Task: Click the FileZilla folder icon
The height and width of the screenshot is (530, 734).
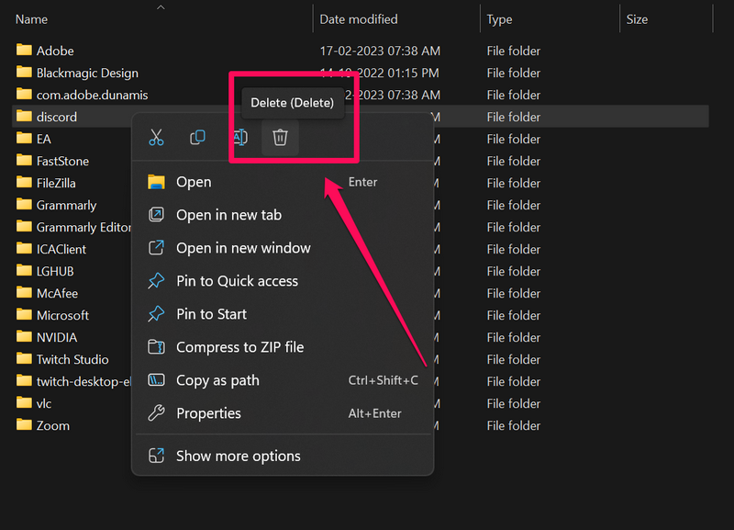Action: tap(25, 183)
